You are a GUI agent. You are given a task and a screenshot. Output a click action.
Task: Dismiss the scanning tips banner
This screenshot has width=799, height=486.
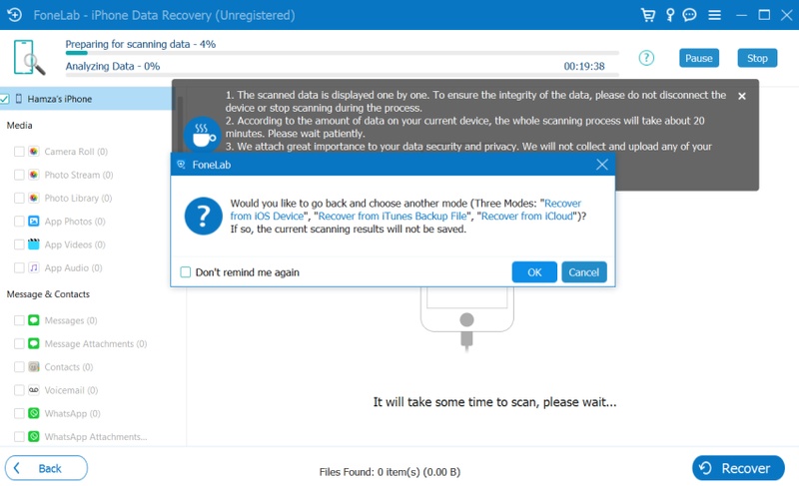742,96
